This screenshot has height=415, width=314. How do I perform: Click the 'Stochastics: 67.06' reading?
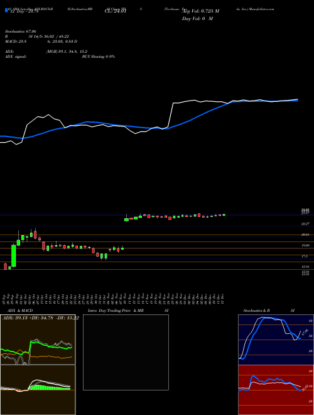point(22,31)
